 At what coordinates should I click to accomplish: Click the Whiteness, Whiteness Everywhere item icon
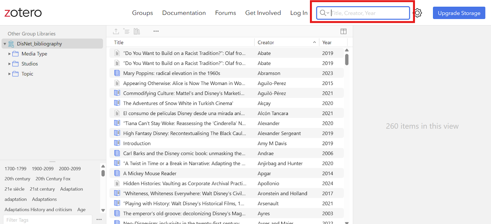(117, 193)
